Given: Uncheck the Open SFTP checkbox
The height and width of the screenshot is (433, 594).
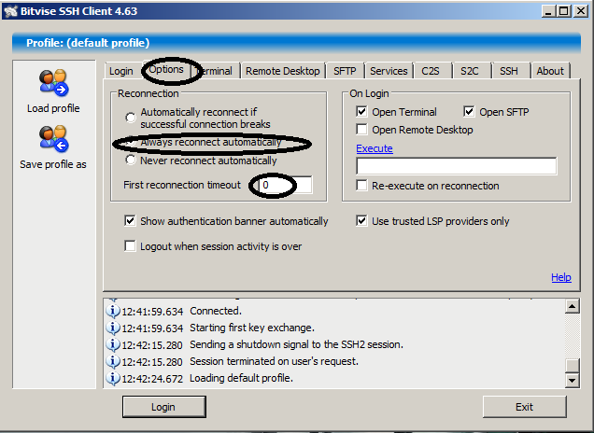Looking at the screenshot, I should click(469, 112).
